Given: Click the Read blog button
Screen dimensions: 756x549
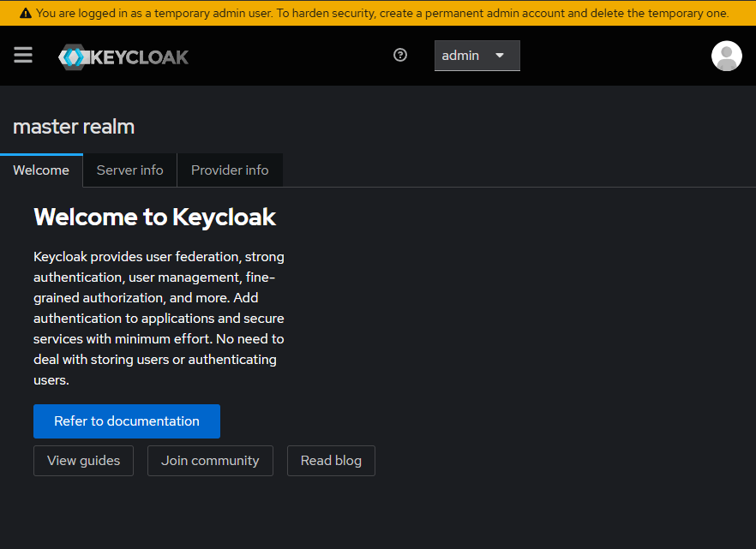Looking at the screenshot, I should point(331,461).
